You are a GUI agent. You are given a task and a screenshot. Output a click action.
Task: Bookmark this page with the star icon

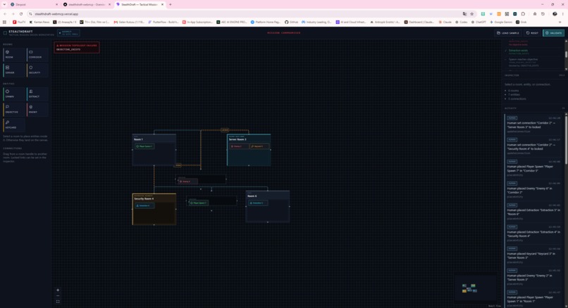[472, 14]
